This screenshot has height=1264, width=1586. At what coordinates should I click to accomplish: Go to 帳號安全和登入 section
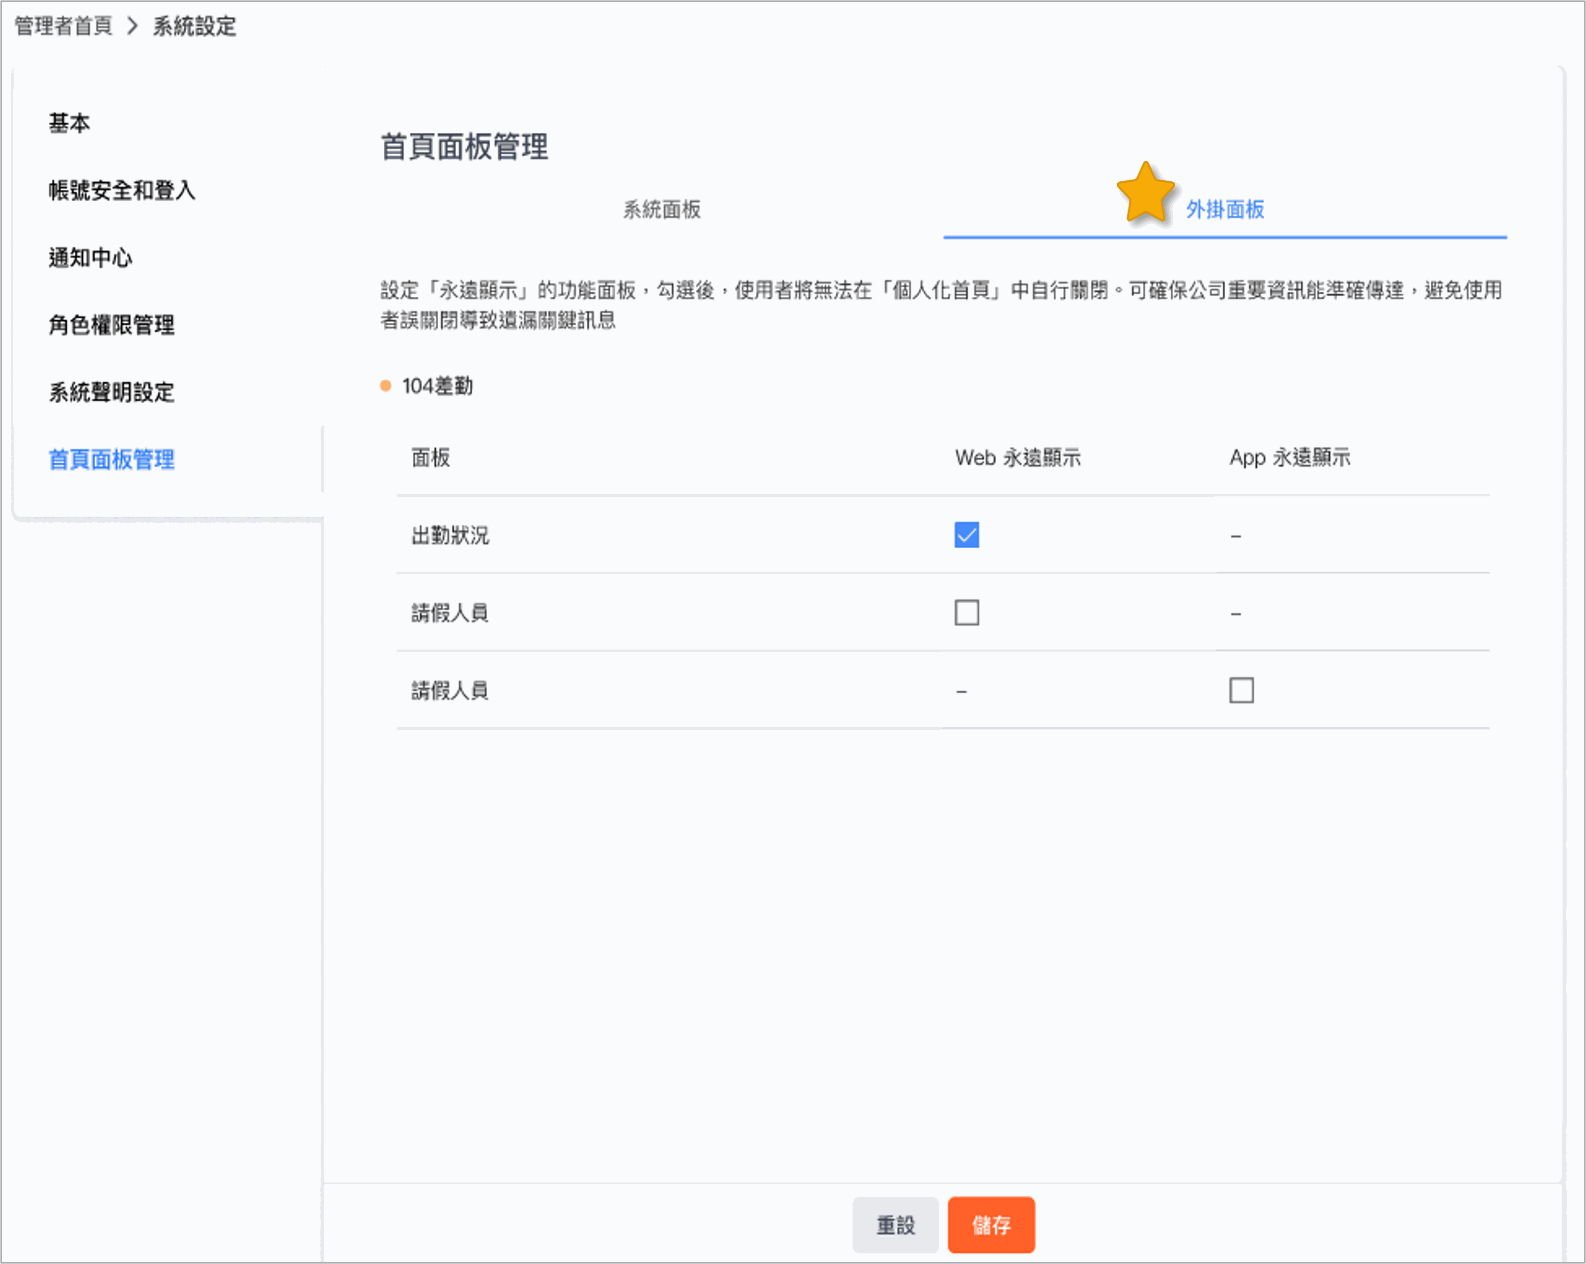coord(122,190)
